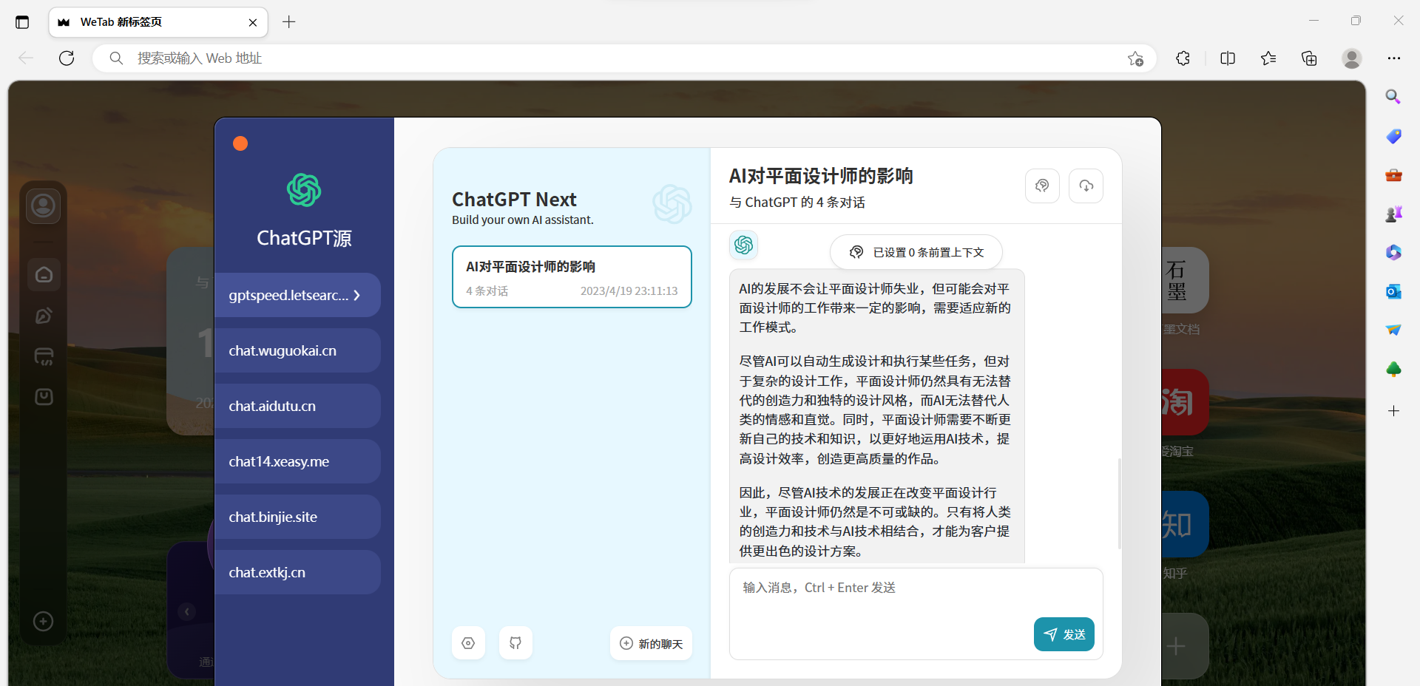
Task: Open the 石墨文档 shortcut tile
Action: point(1184,280)
